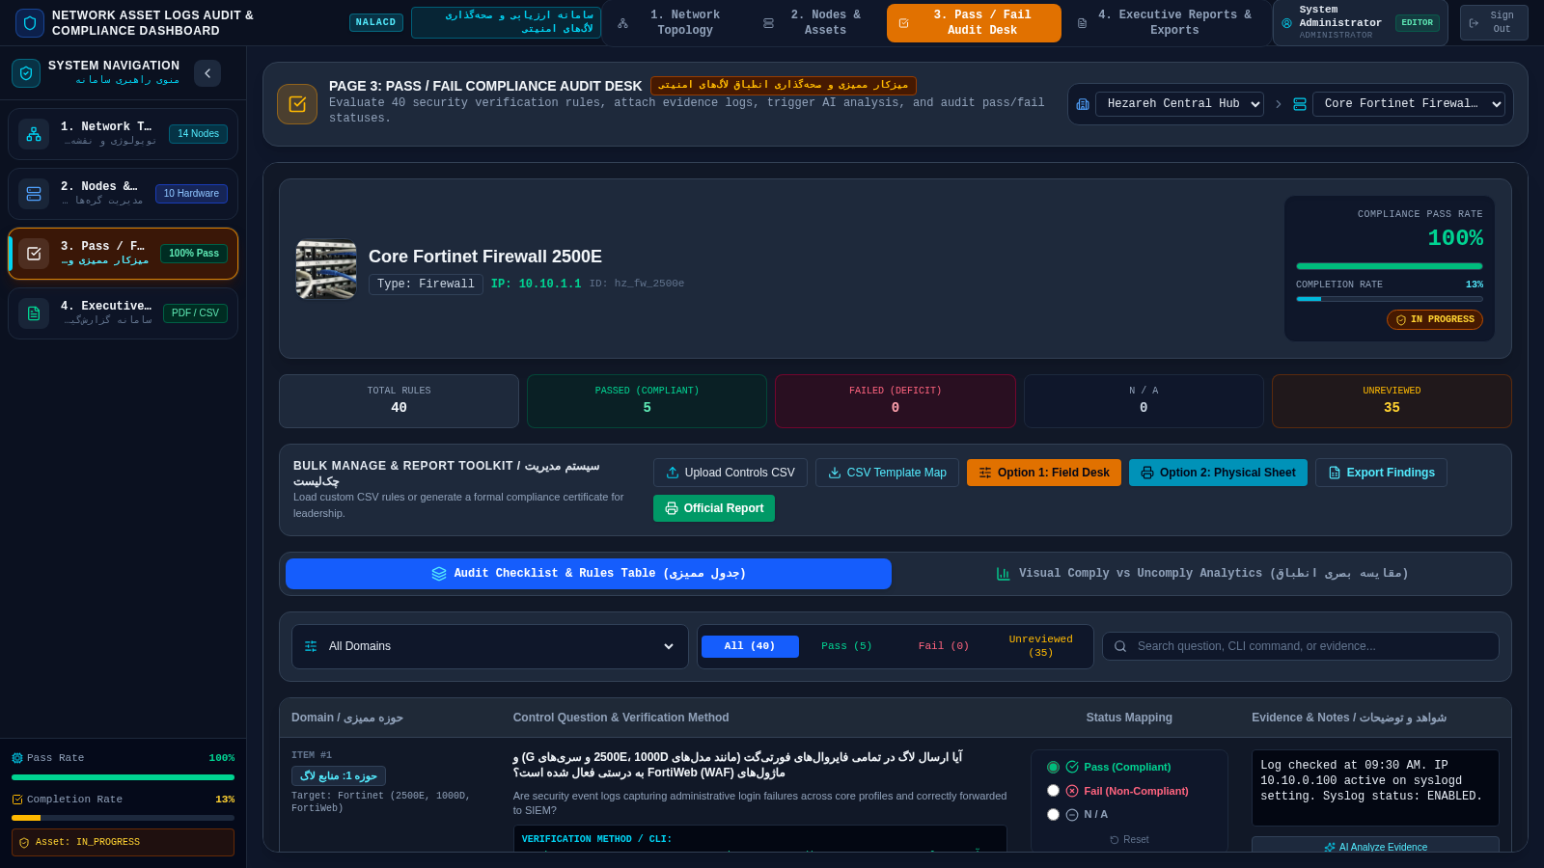Open 4. Executive Reports & Exports tab
The width and height of the screenshot is (1544, 868).
1165,23
